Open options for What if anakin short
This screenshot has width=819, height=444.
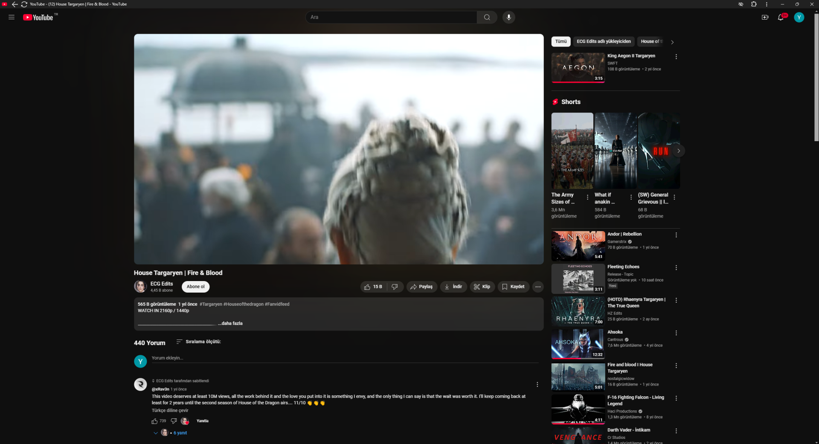pyautogui.click(x=631, y=197)
